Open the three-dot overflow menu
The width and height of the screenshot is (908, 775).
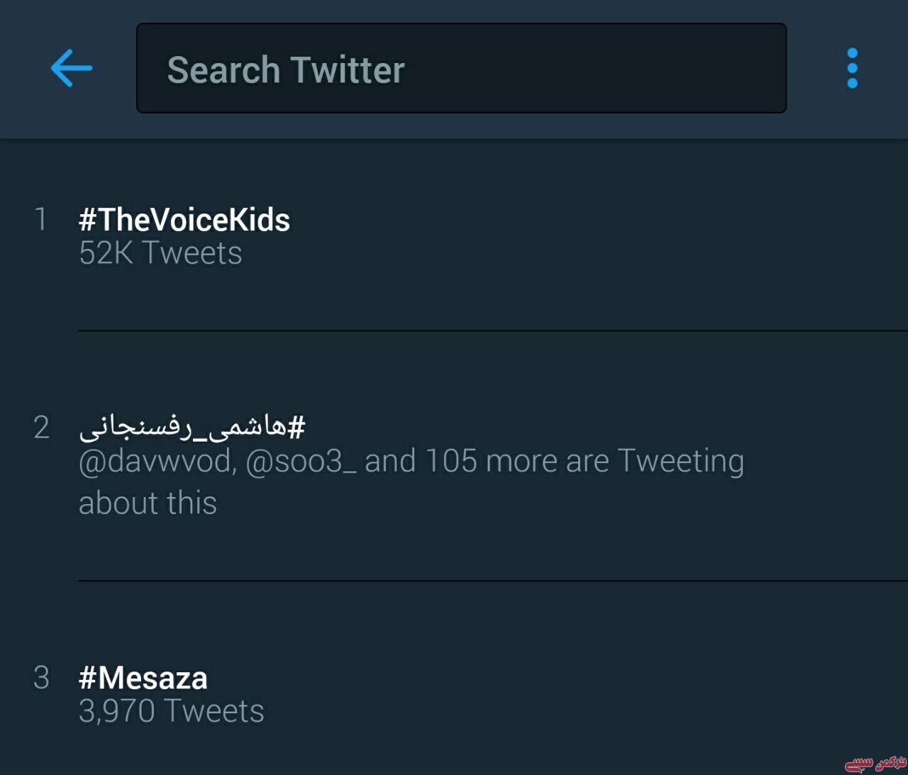pyautogui.click(x=852, y=68)
